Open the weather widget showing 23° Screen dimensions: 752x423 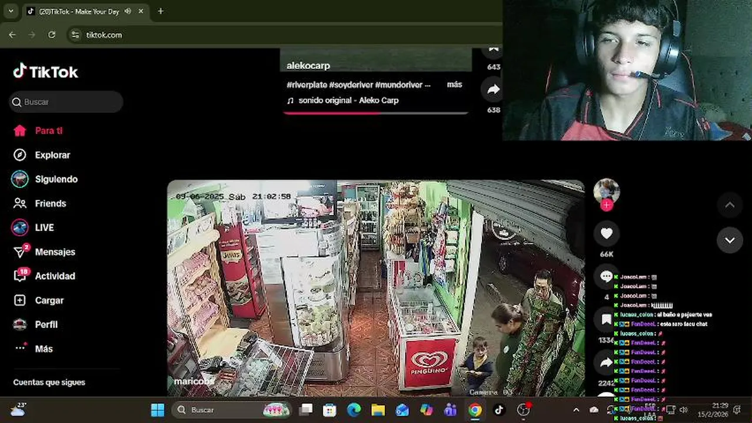coord(18,409)
